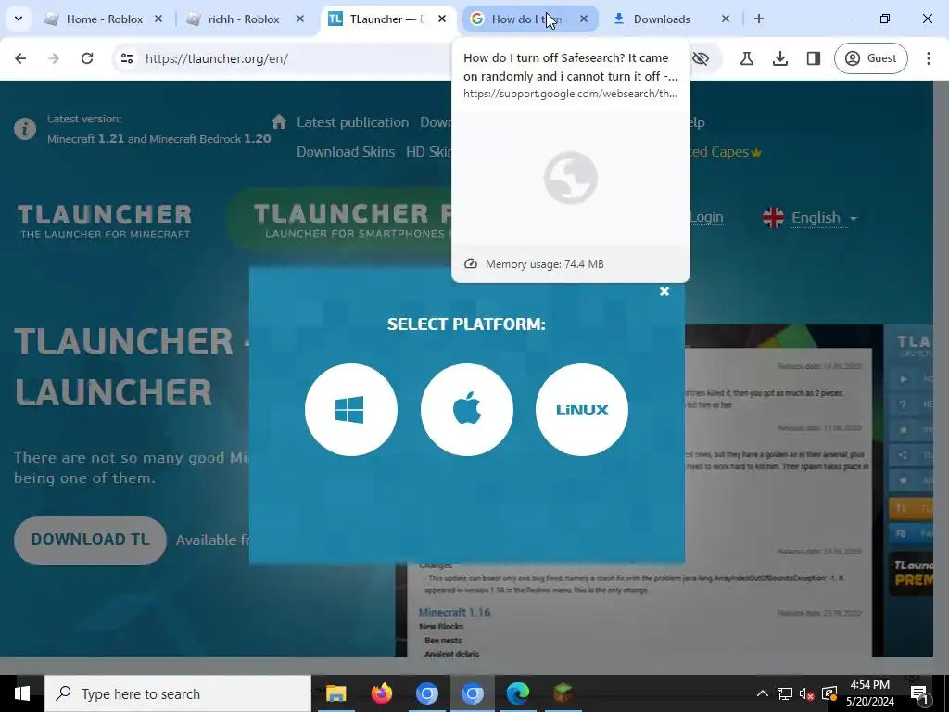Close the TLauncher tab
949x712 pixels.
pyautogui.click(x=442, y=19)
